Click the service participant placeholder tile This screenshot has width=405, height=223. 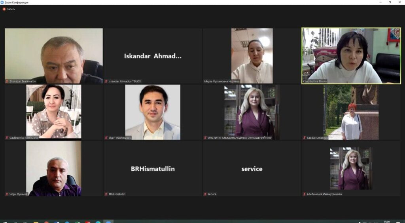point(252,169)
